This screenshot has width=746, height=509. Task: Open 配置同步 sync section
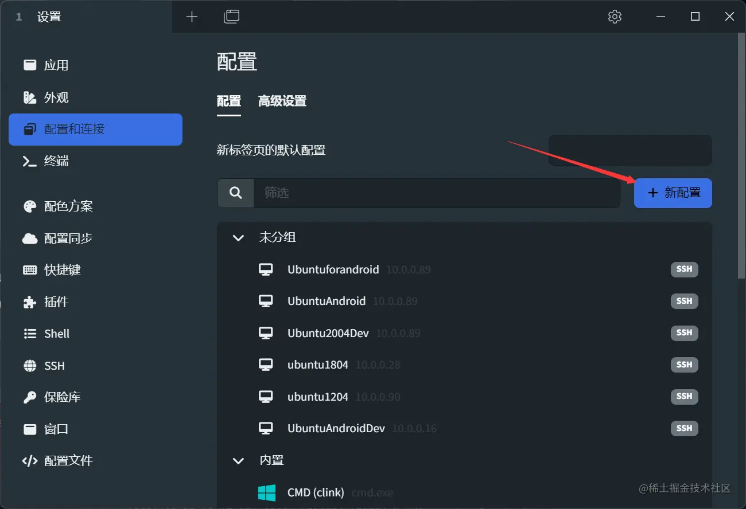click(95, 238)
